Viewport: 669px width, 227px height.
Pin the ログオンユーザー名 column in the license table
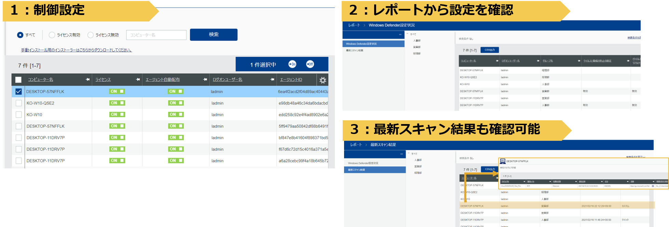point(272,79)
